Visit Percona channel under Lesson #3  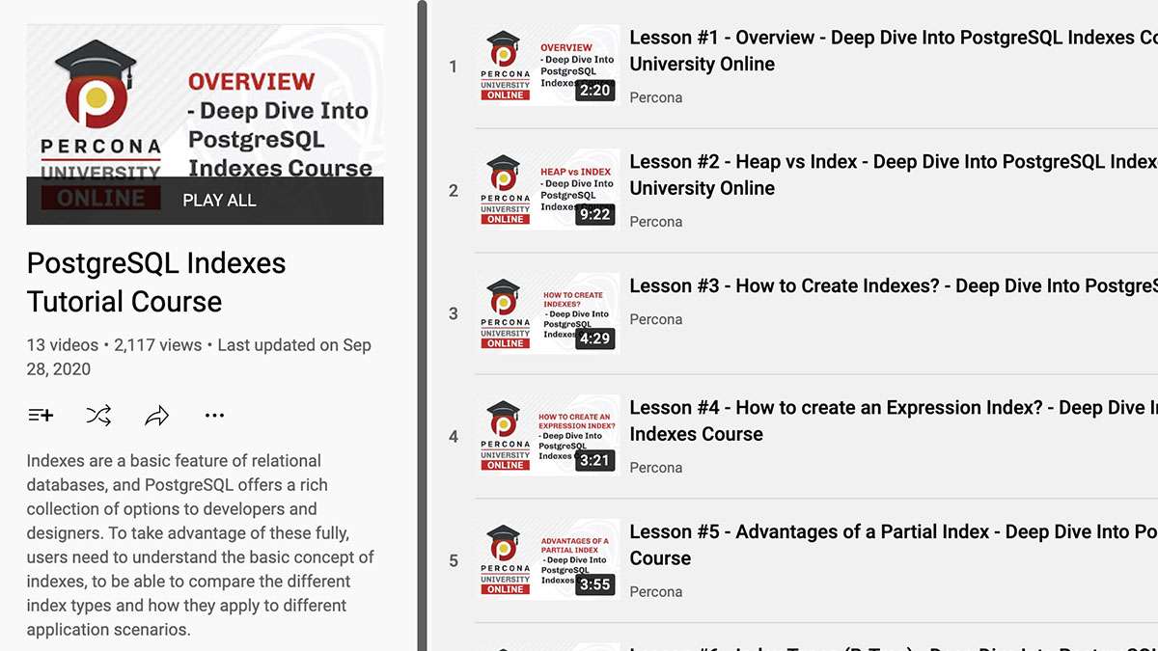(655, 319)
